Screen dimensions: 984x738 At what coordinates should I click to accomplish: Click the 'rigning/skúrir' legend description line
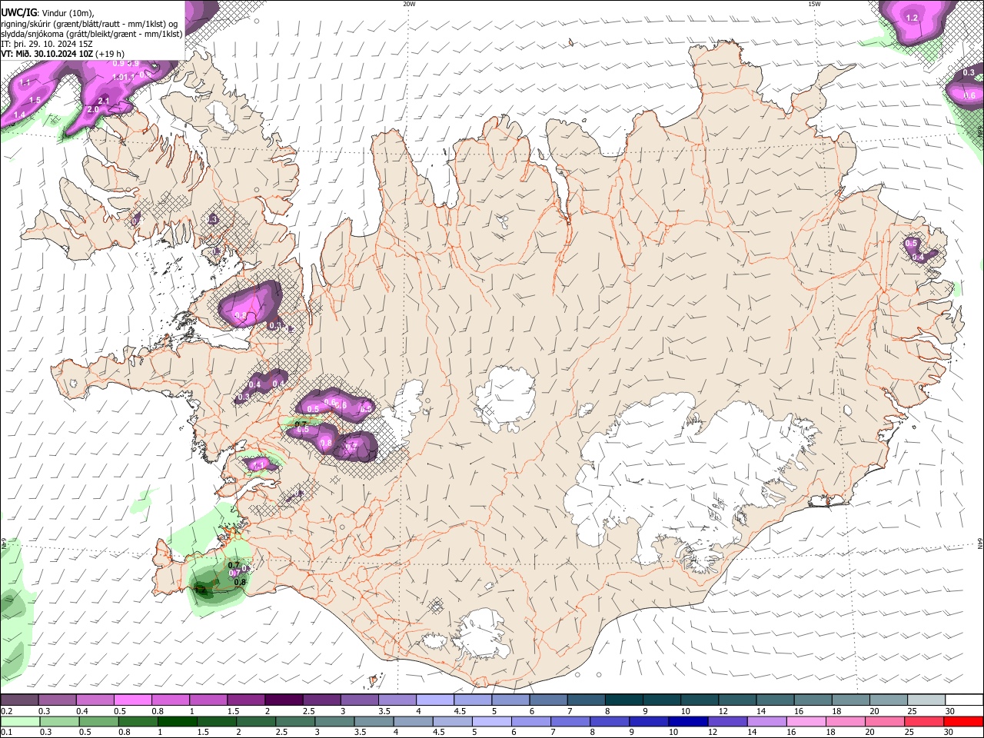pyautogui.click(x=90, y=23)
